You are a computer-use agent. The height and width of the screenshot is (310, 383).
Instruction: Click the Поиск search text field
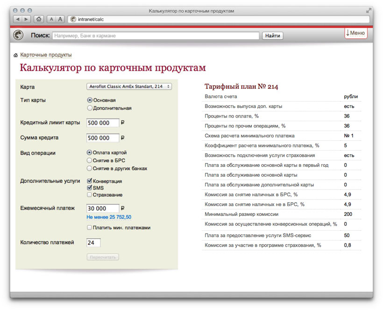[155, 36]
